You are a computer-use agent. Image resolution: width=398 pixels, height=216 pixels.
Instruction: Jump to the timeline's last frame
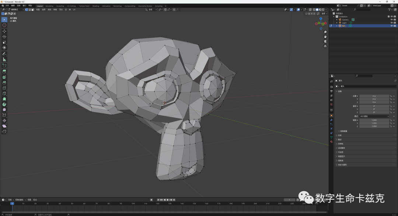coord(174,200)
